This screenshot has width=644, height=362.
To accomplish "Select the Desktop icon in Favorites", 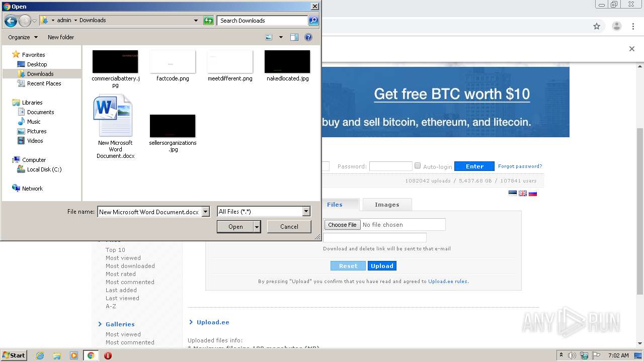I will tap(32, 64).
